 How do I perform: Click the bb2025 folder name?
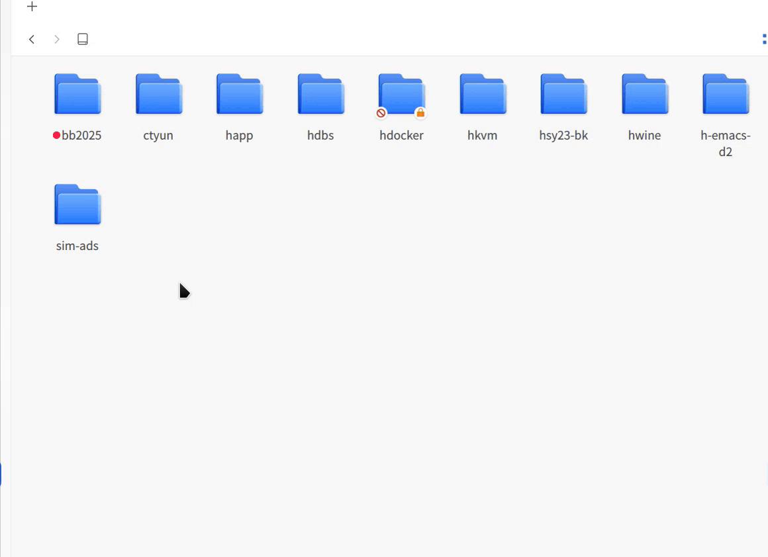pyautogui.click(x=81, y=136)
